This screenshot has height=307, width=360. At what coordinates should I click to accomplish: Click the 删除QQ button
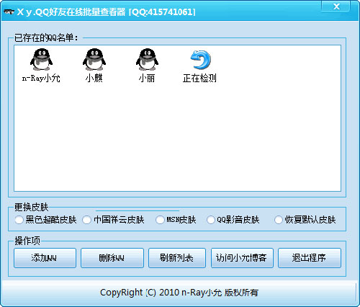(112, 258)
